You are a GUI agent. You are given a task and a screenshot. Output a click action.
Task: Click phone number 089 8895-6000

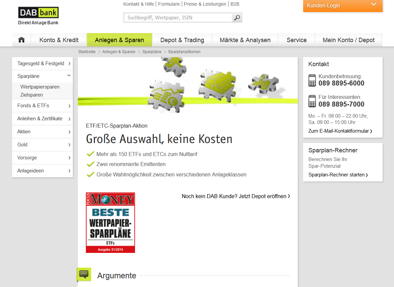tap(341, 83)
